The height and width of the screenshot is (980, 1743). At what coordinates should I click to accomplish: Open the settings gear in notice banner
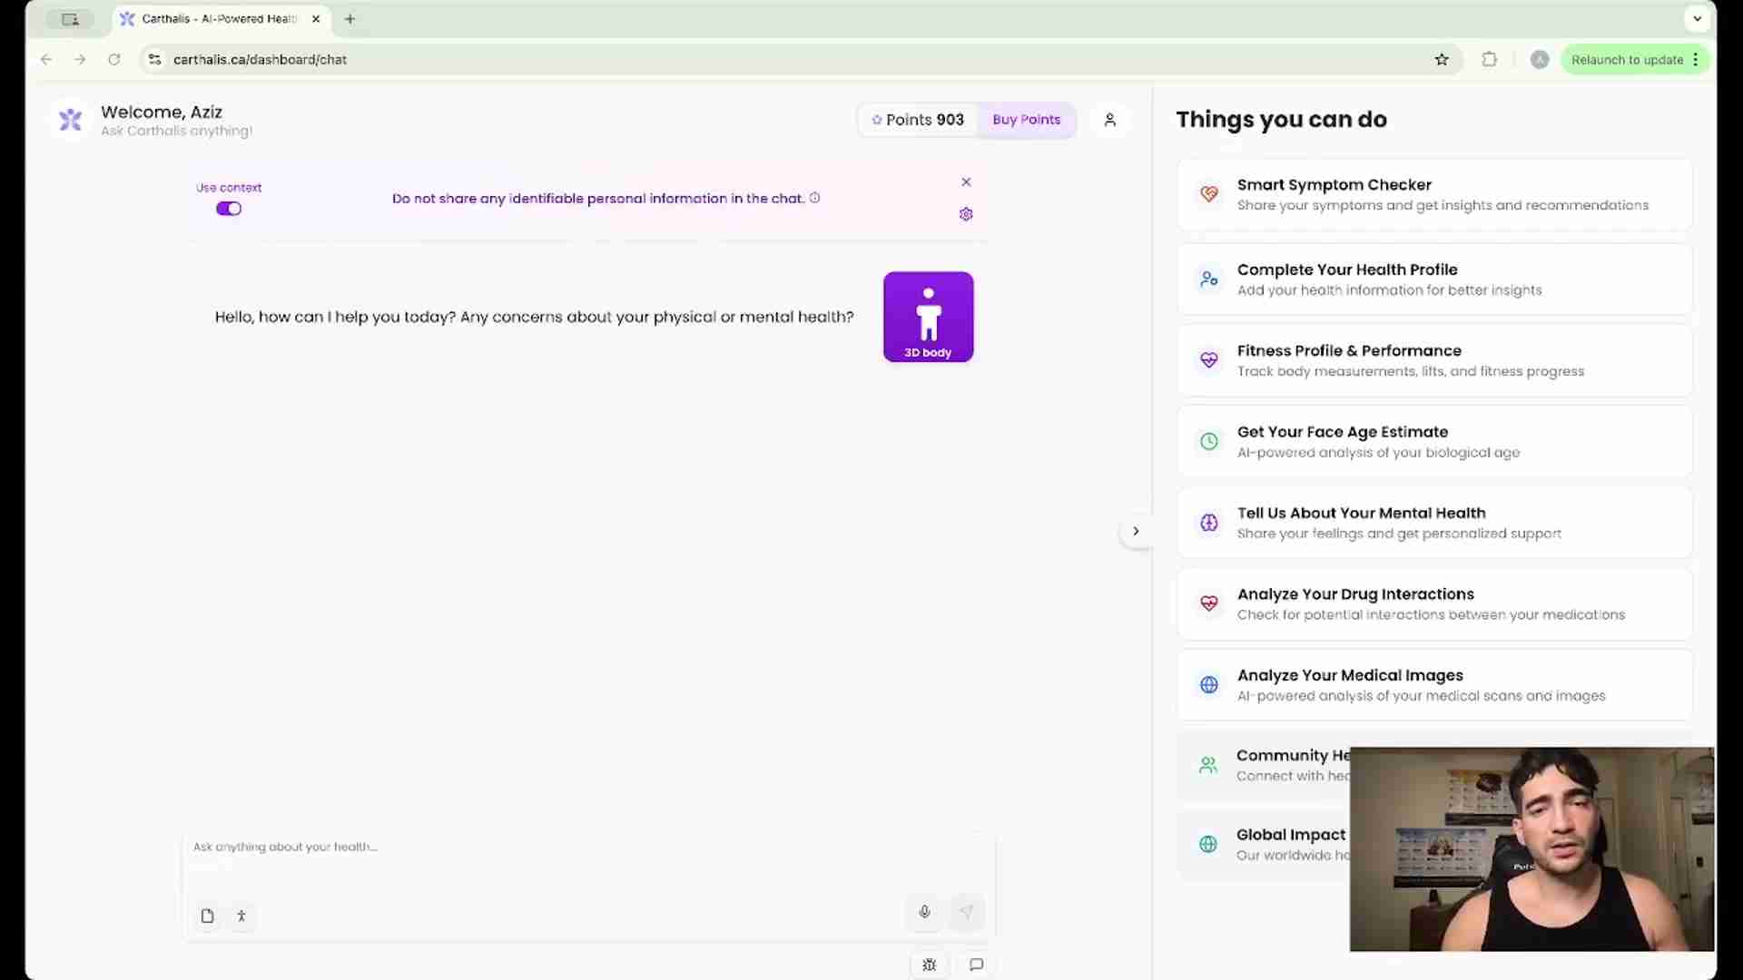click(x=966, y=214)
